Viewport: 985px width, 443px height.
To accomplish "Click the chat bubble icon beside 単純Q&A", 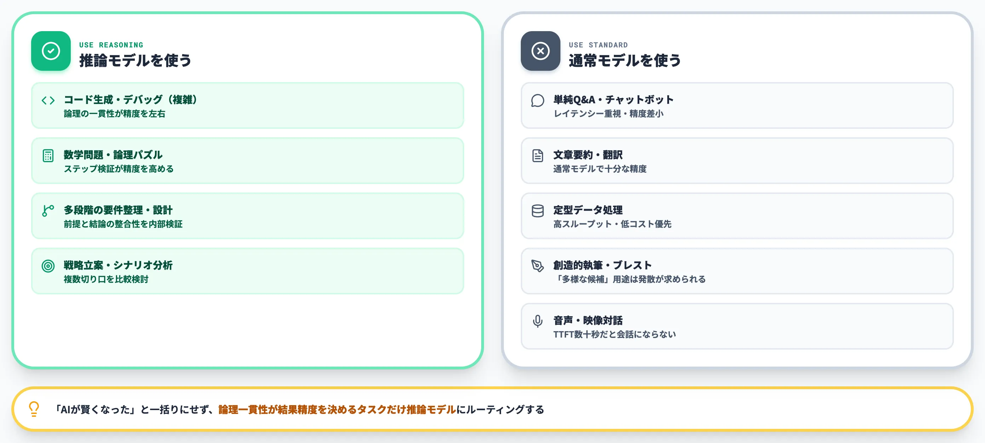I will tap(538, 100).
